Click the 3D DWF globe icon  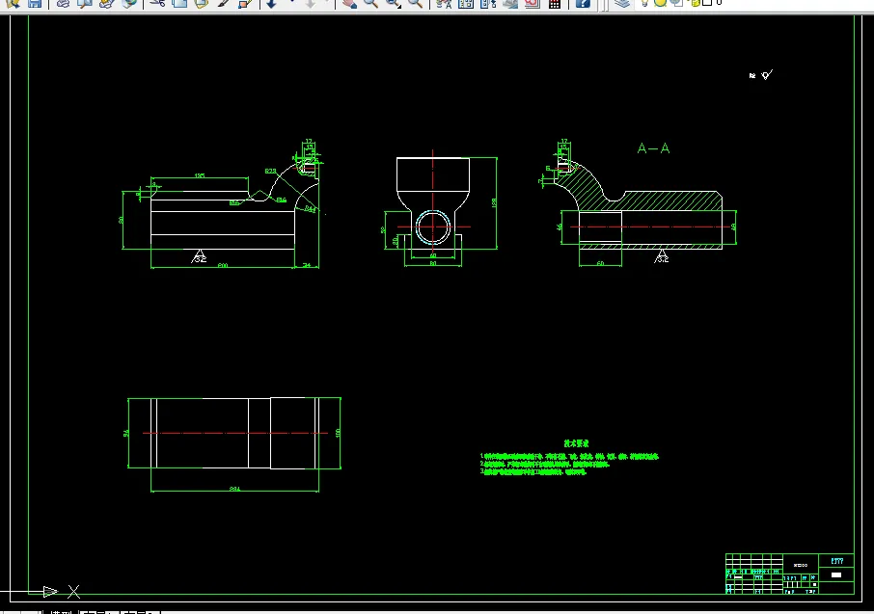click(128, 3)
